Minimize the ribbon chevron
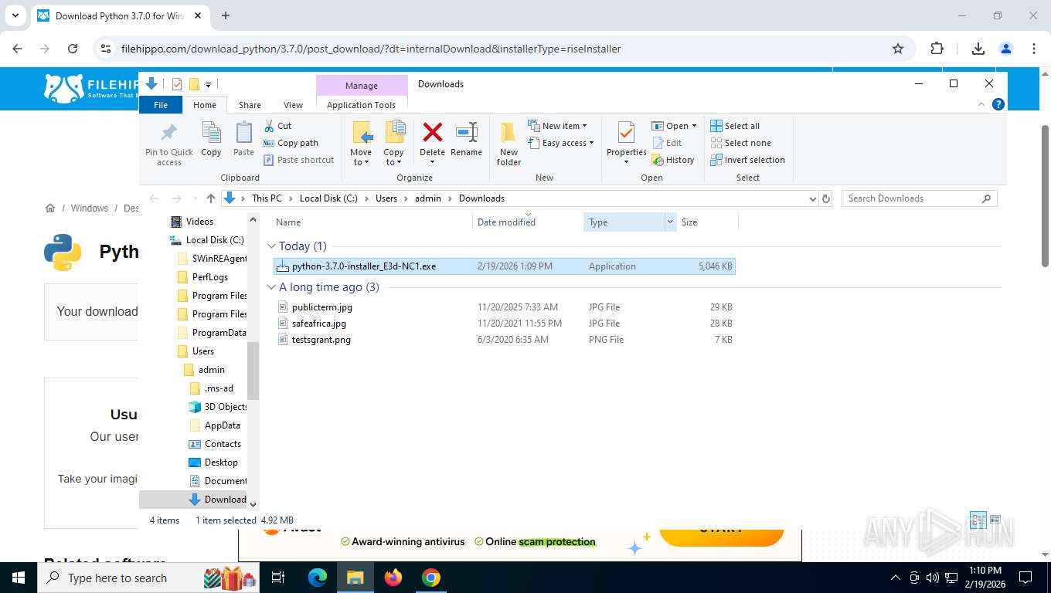Viewport: 1051px width, 593px height. [982, 104]
